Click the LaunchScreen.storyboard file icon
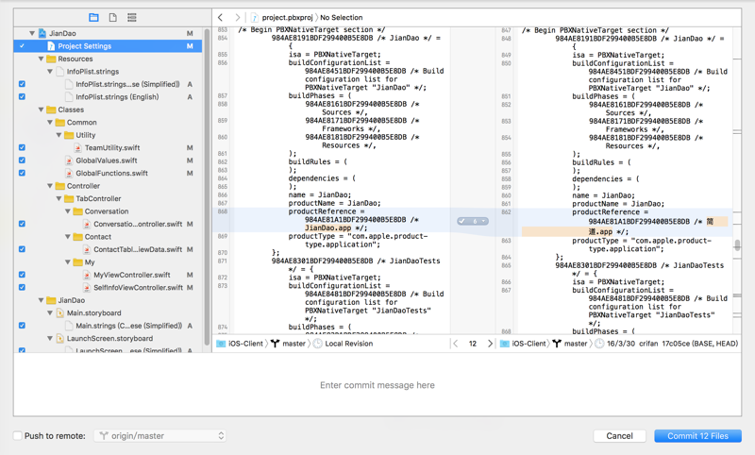 pyautogui.click(x=59, y=339)
